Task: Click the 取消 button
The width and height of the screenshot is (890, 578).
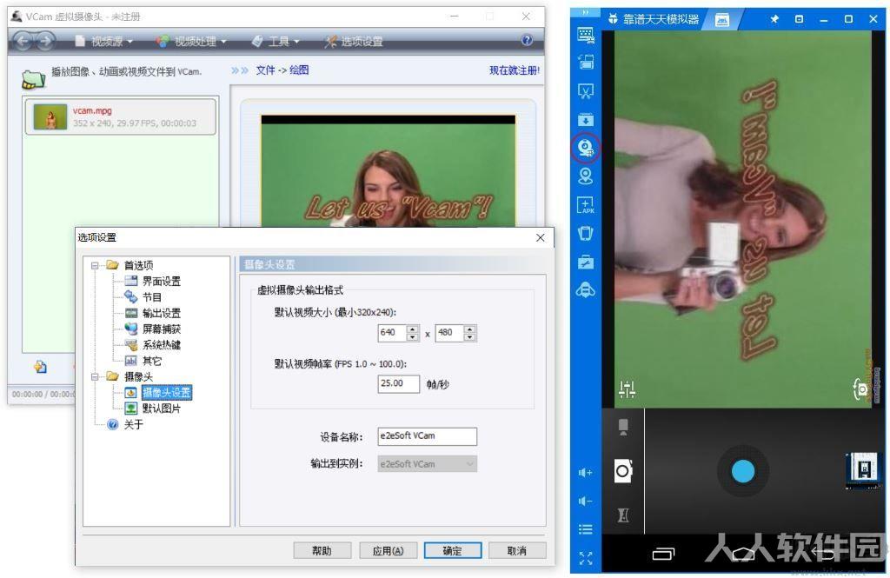Action: pos(517,550)
